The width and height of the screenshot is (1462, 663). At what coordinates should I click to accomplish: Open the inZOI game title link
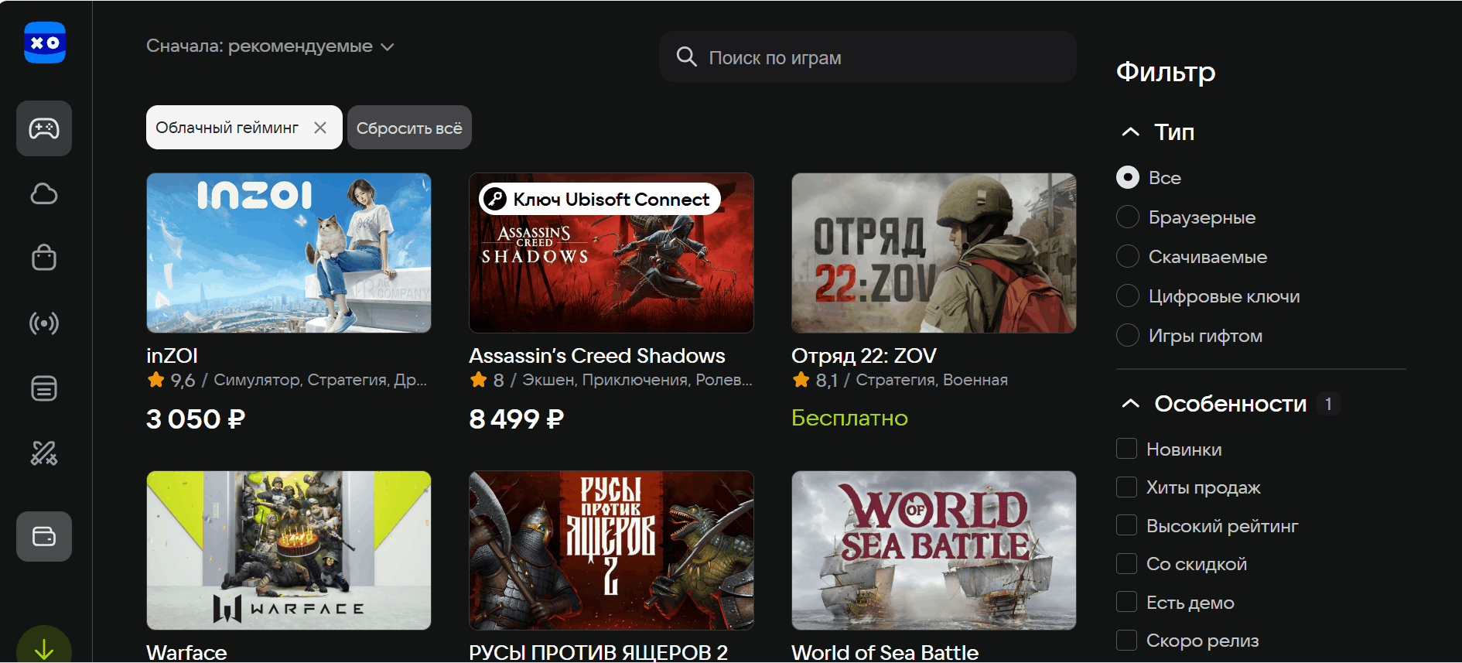(x=172, y=356)
